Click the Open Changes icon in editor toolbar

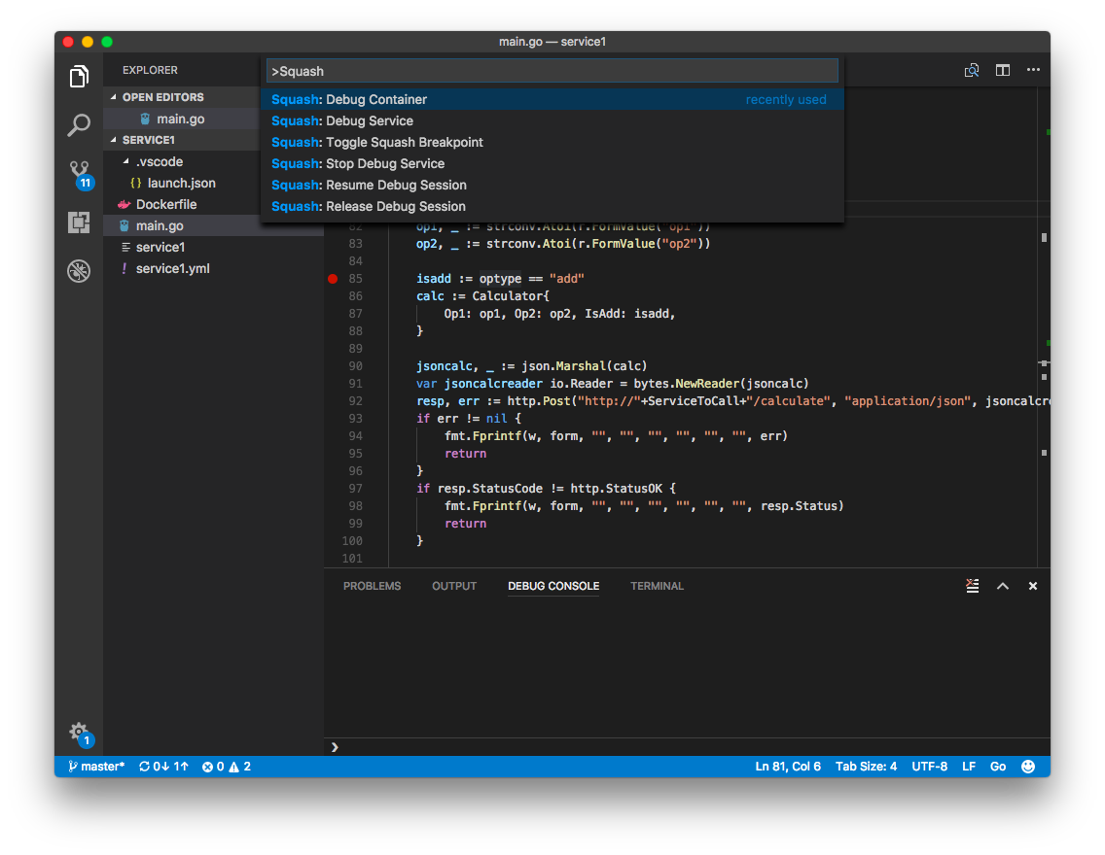click(x=972, y=70)
